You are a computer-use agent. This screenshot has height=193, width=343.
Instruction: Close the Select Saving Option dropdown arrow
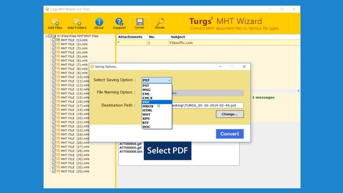(169, 80)
